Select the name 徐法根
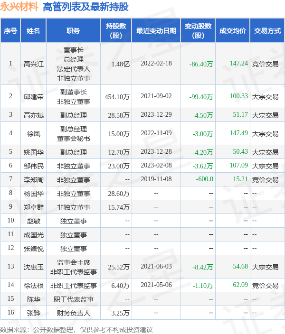Screen dimensions: 285x334 tap(34, 286)
